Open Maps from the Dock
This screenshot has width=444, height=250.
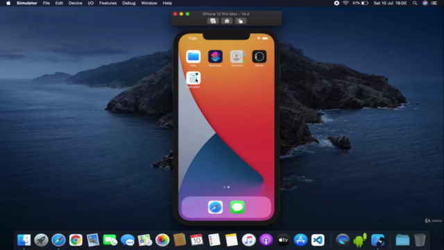145,240
